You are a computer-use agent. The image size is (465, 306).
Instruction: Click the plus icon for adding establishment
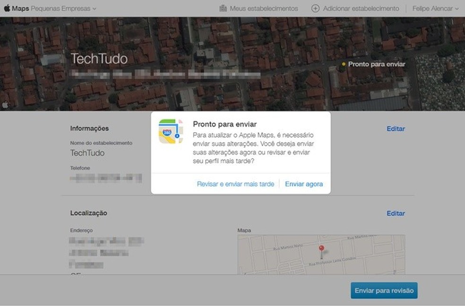point(315,8)
